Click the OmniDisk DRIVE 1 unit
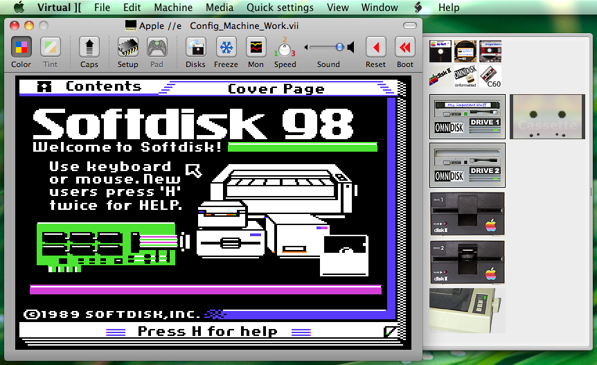The image size is (597, 365). [x=467, y=116]
